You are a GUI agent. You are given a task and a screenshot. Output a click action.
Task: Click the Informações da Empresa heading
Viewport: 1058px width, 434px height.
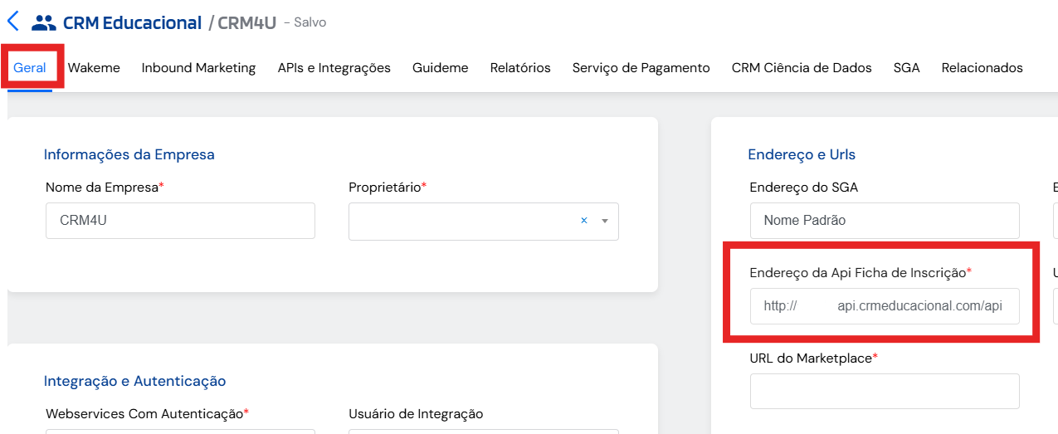click(129, 154)
